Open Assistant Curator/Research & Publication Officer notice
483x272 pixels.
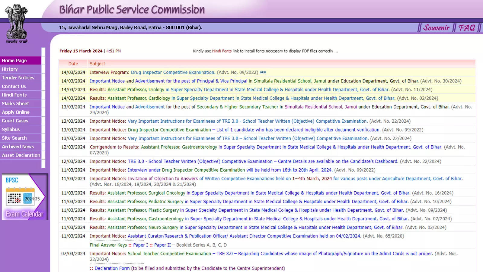point(244,236)
